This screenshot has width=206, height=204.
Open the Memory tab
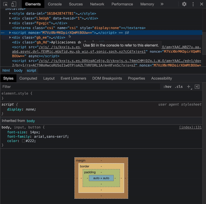point(147,4)
